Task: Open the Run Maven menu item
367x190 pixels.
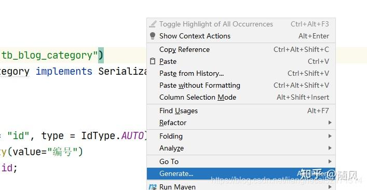Action: [241, 186]
